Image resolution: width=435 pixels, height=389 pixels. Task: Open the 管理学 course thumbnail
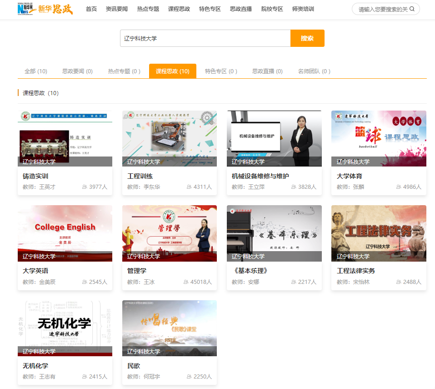pos(170,233)
